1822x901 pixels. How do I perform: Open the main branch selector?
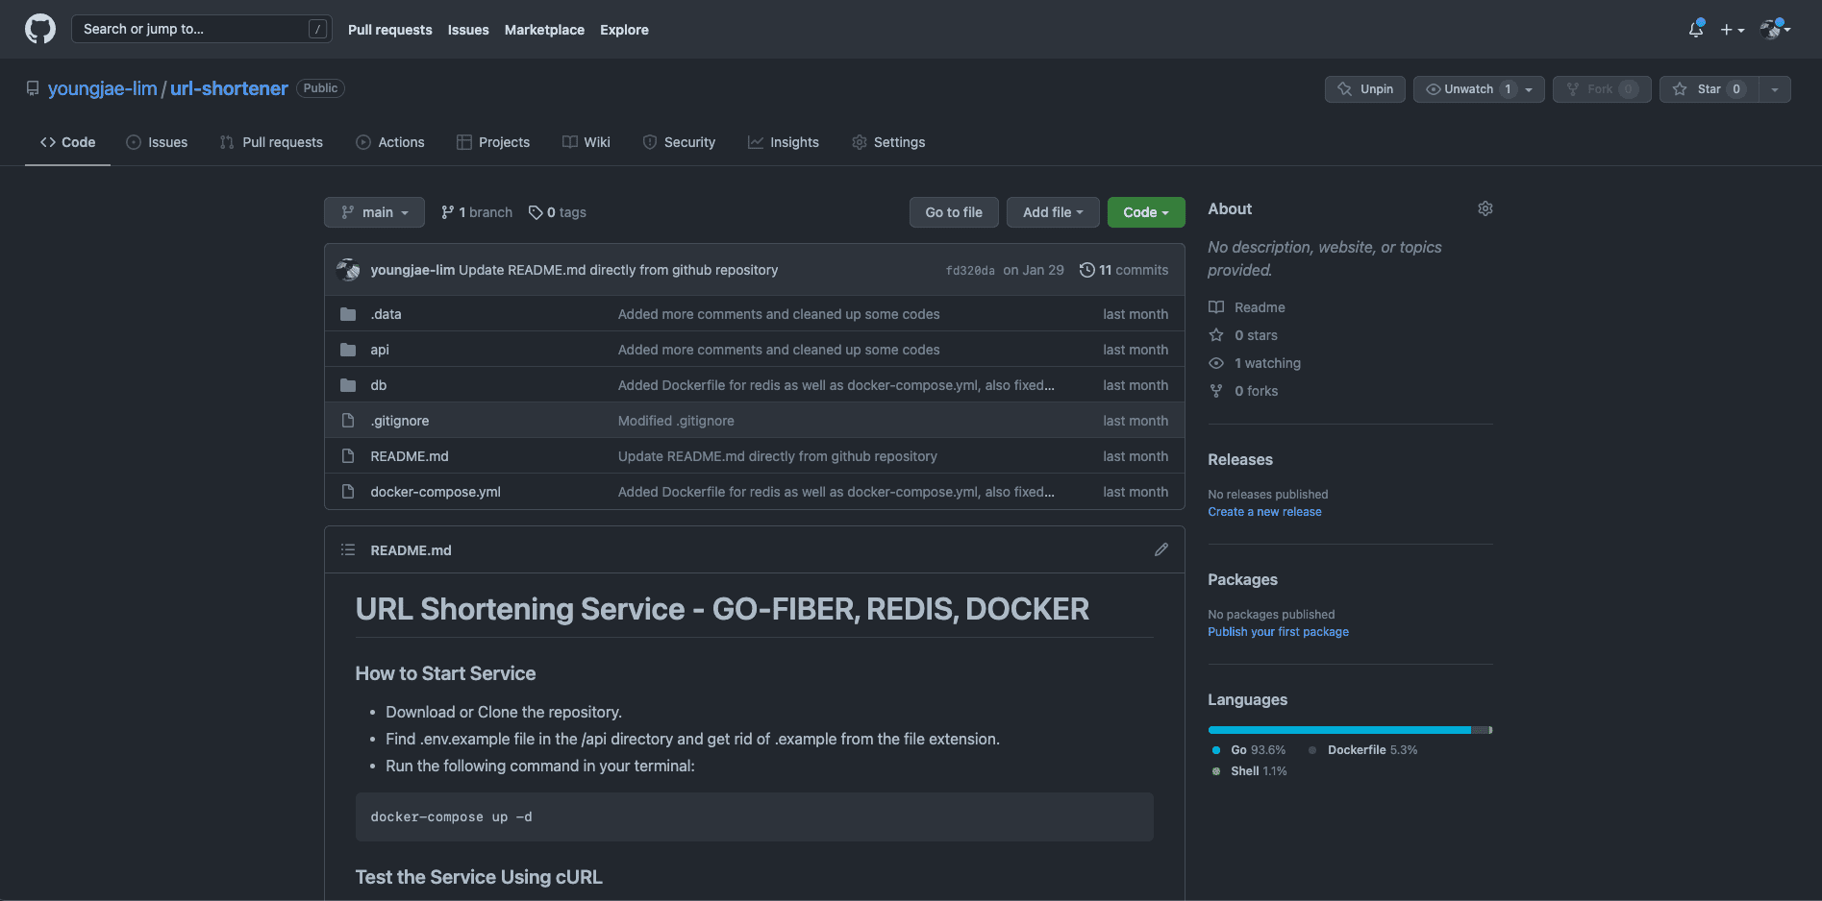(374, 212)
